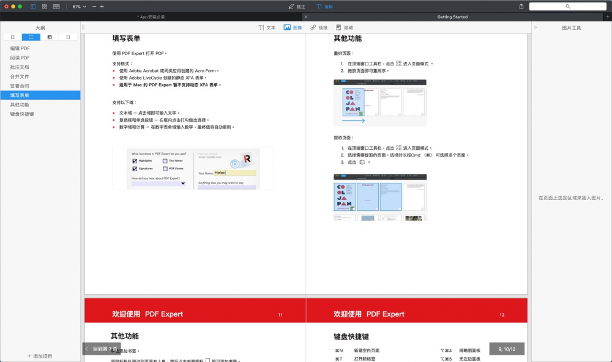Click the 填写表单 page heading

pos(126,39)
